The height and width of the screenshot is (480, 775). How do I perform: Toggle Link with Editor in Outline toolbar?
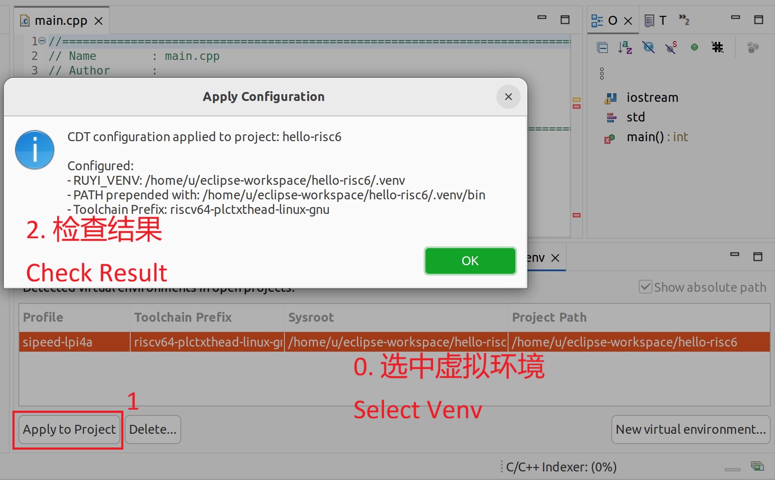click(753, 47)
